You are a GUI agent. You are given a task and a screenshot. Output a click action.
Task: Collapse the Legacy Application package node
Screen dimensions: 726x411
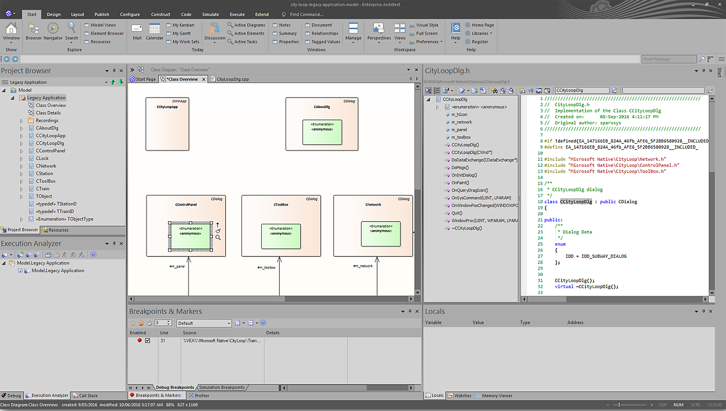click(14, 98)
